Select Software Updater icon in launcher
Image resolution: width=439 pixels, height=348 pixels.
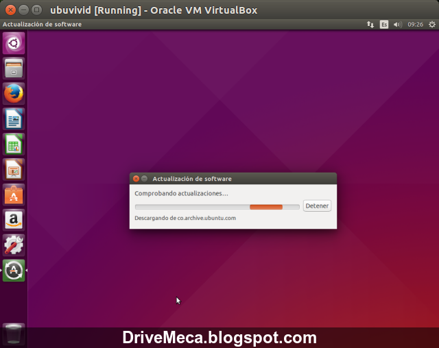pos(14,271)
